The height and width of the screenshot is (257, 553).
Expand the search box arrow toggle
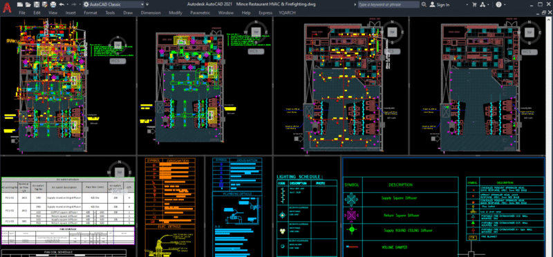(355, 5)
